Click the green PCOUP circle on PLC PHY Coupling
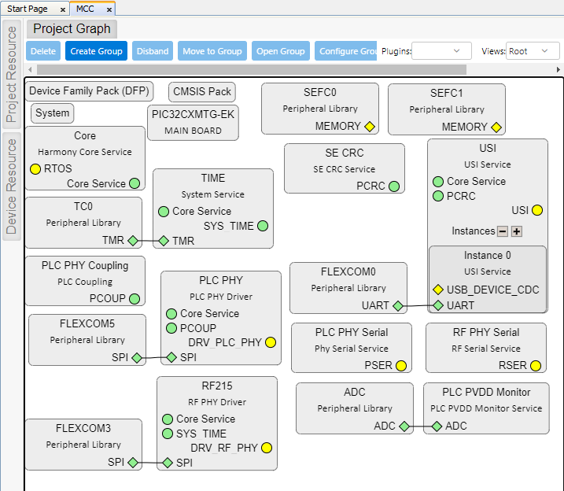The height and width of the screenshot is (491, 564). (135, 299)
